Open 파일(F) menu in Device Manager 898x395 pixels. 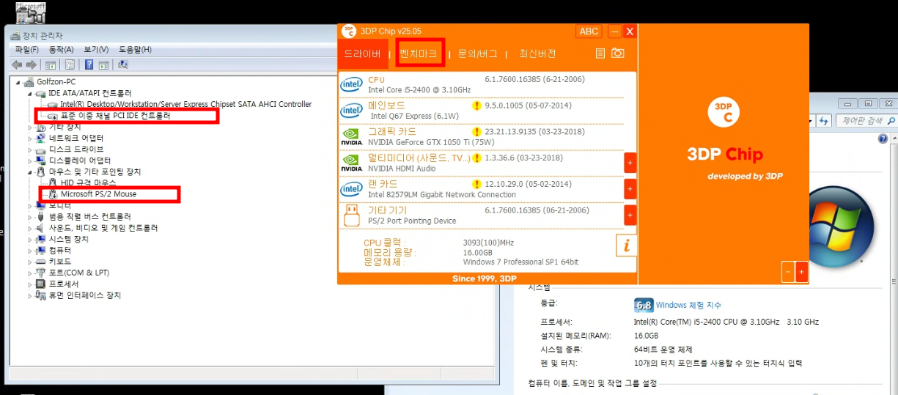(27, 50)
